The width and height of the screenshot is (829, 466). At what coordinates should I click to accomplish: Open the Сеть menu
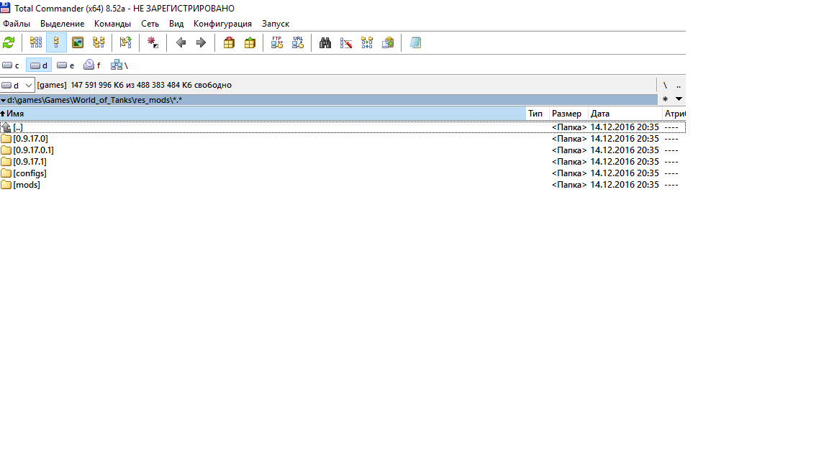(x=150, y=24)
